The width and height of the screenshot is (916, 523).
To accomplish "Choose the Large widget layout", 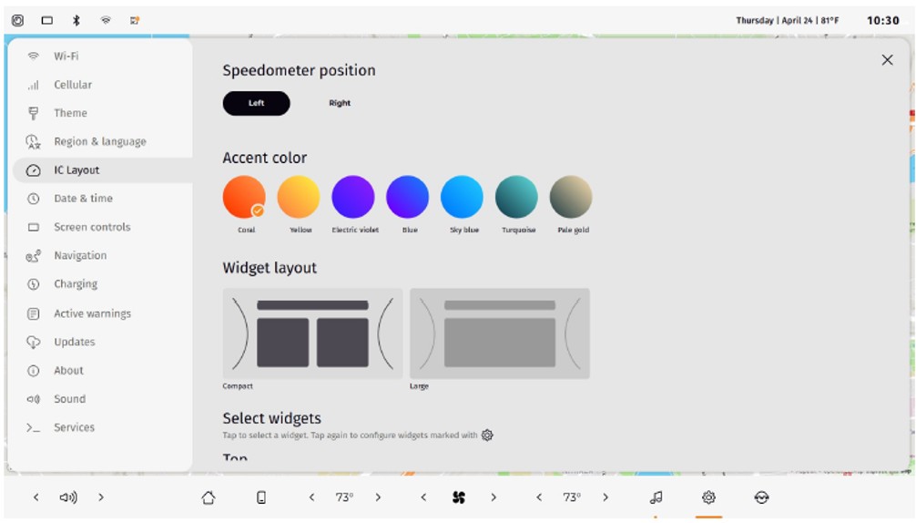I will click(x=499, y=333).
